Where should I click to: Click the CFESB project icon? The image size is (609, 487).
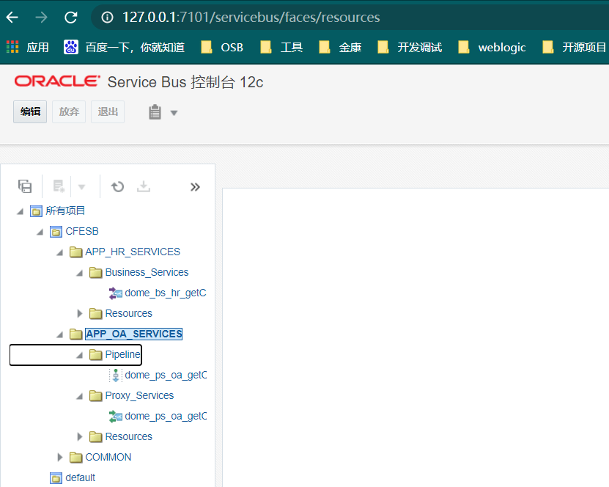click(56, 232)
